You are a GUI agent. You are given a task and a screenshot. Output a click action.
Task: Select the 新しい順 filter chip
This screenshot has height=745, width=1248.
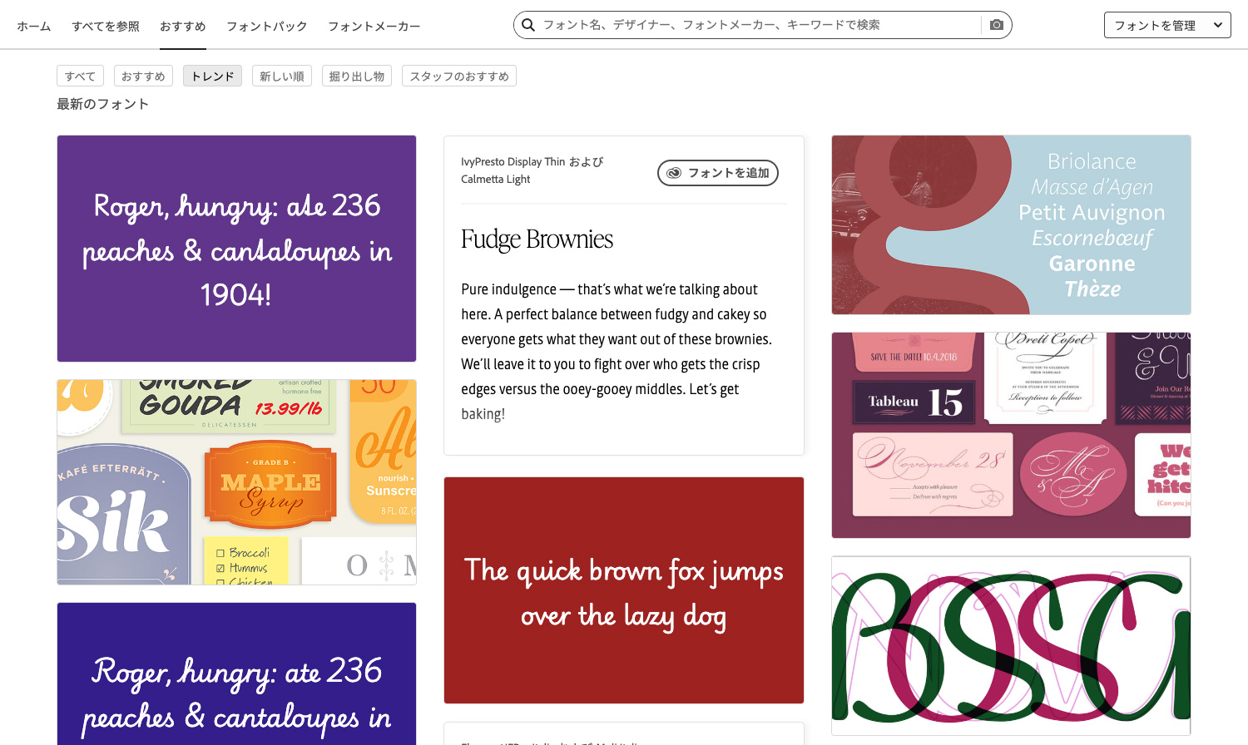[282, 76]
